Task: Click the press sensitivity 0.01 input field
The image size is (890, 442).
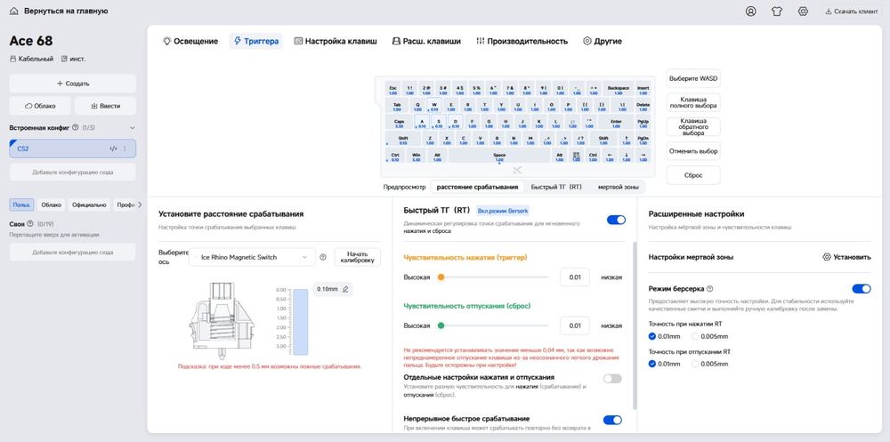Action: tap(574, 277)
